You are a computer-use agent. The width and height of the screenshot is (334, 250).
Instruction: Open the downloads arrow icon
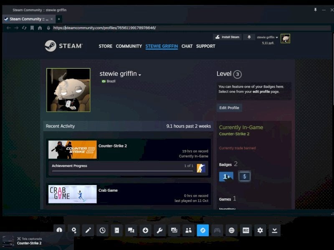(145, 230)
